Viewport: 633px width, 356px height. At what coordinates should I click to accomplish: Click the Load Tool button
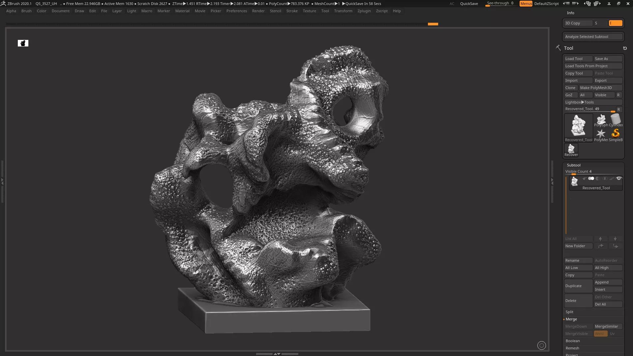click(578, 59)
